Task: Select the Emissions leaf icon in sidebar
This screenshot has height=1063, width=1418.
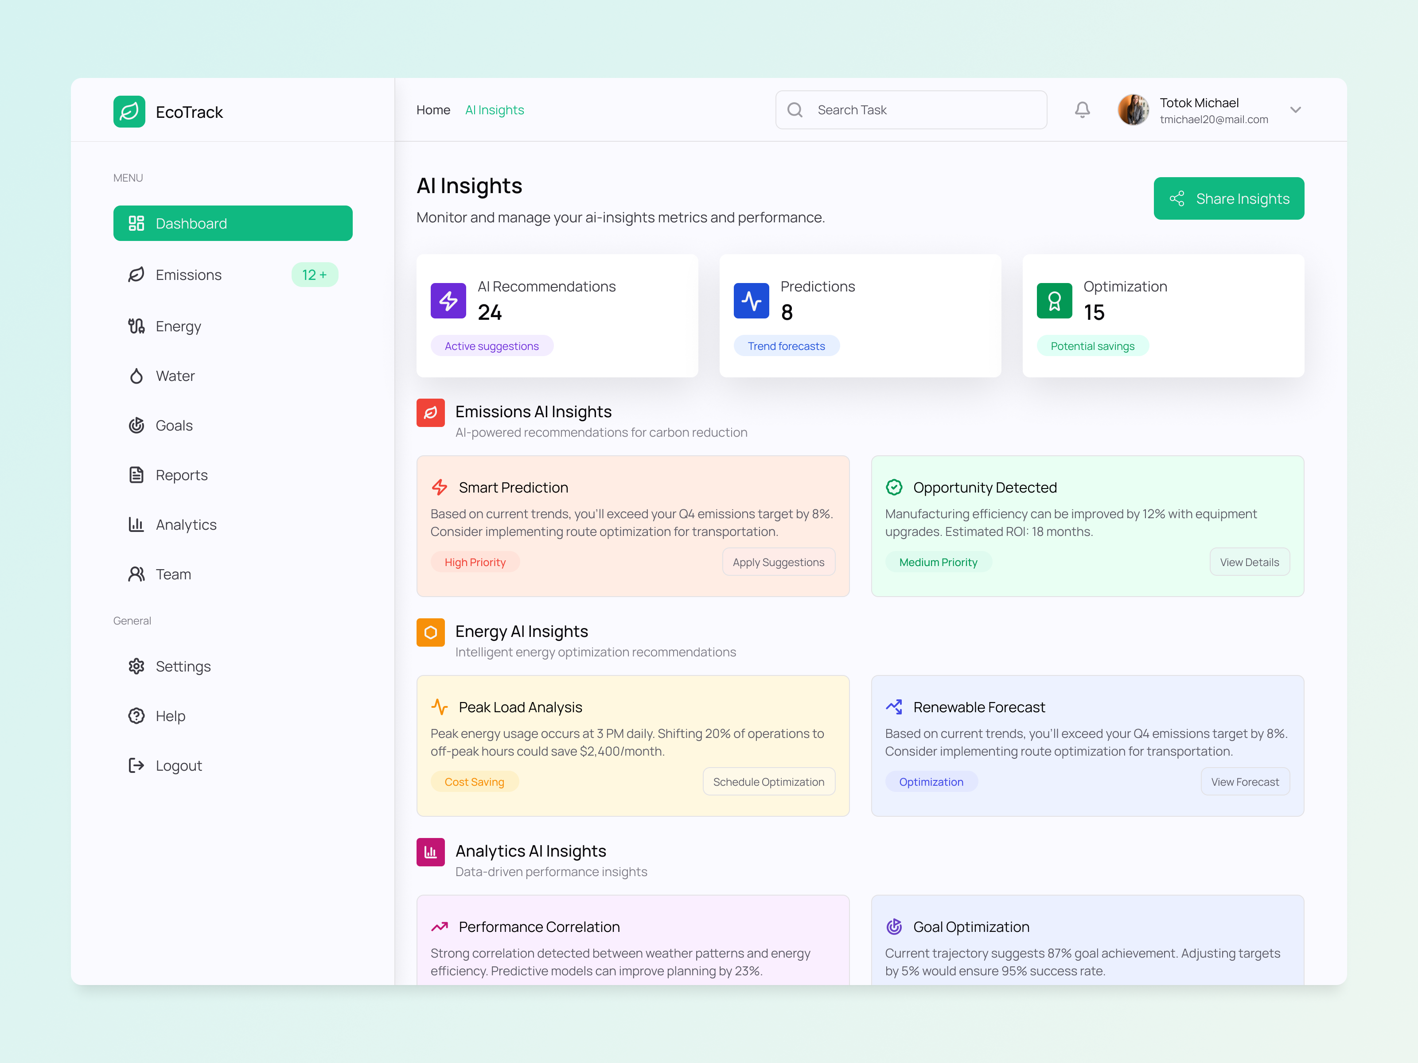Action: (x=136, y=274)
